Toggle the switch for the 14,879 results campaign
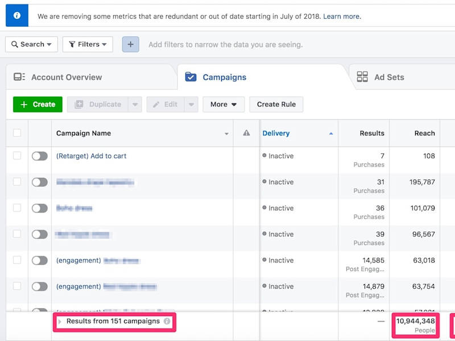The width and height of the screenshot is (455, 341). pyautogui.click(x=40, y=286)
